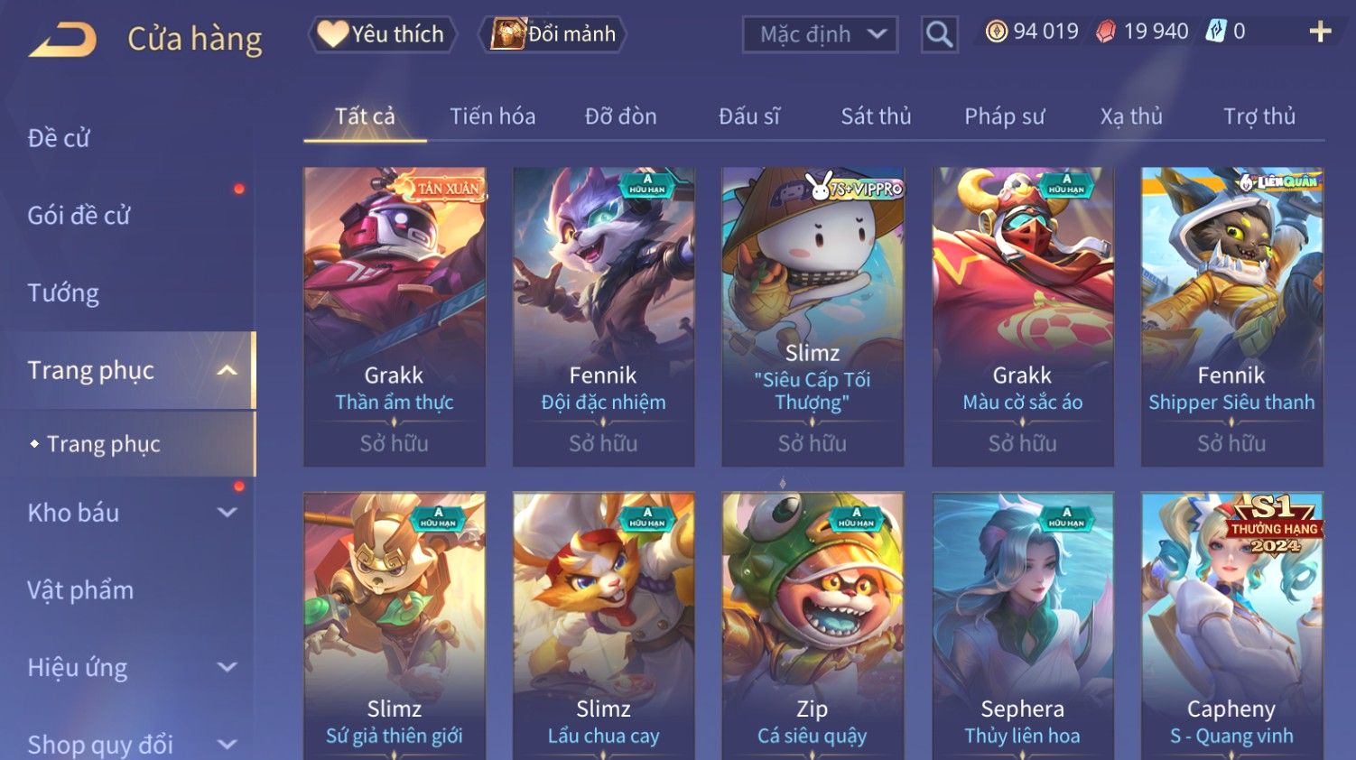Switch to the Tiến hóa tab
Image resolution: width=1356 pixels, height=760 pixels.
(x=493, y=116)
